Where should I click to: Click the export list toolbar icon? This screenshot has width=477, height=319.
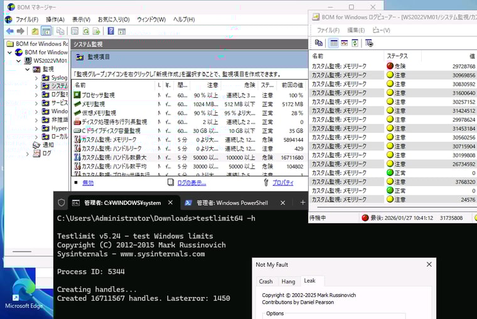[x=97, y=31]
